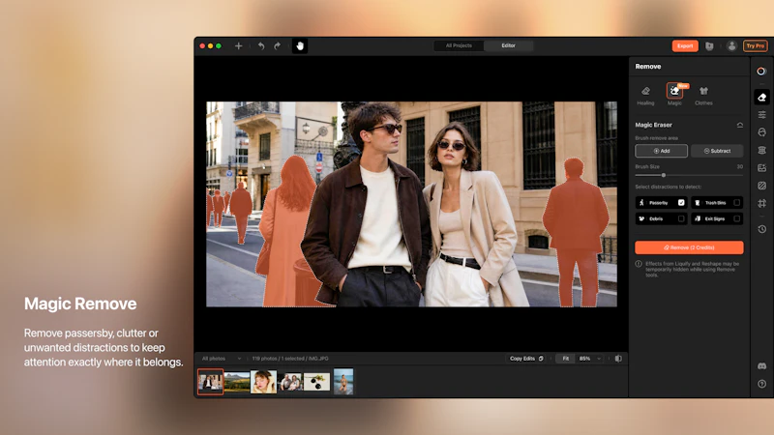Open the crop tool in the right sidebar

tap(761, 203)
